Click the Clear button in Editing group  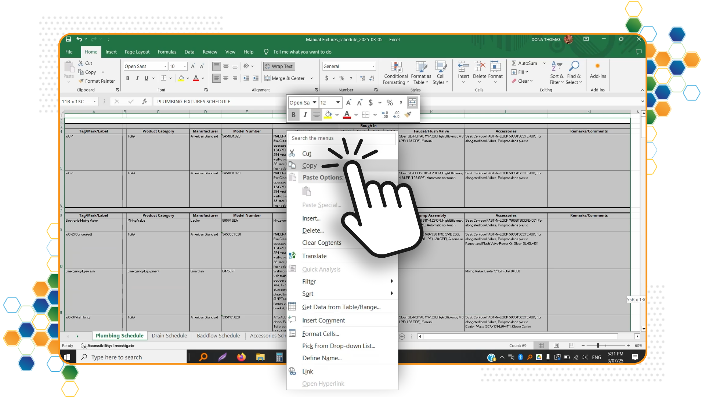click(522, 81)
